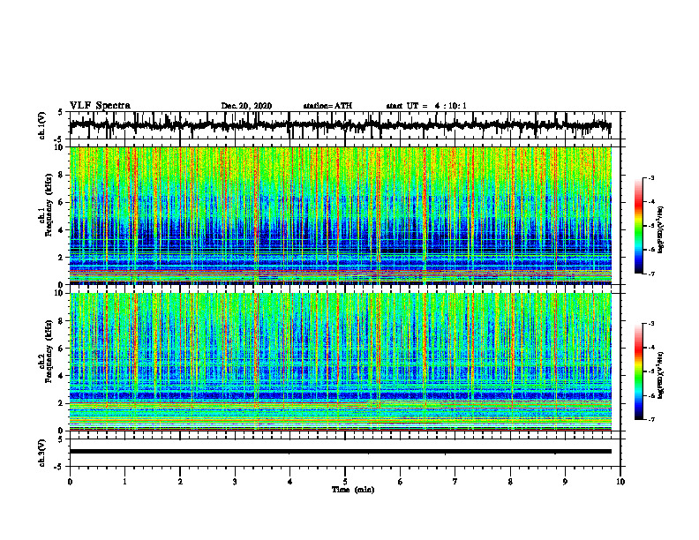Click the time axis tick label "10"

pos(620,482)
